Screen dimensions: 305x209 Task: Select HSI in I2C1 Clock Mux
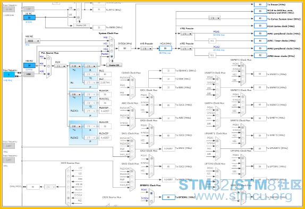coord(152,113)
